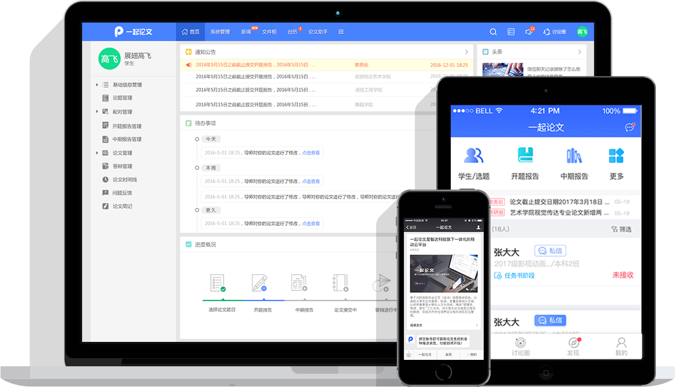
Task: Tap the 私信 button beside first 张大大
Action: [550, 251]
